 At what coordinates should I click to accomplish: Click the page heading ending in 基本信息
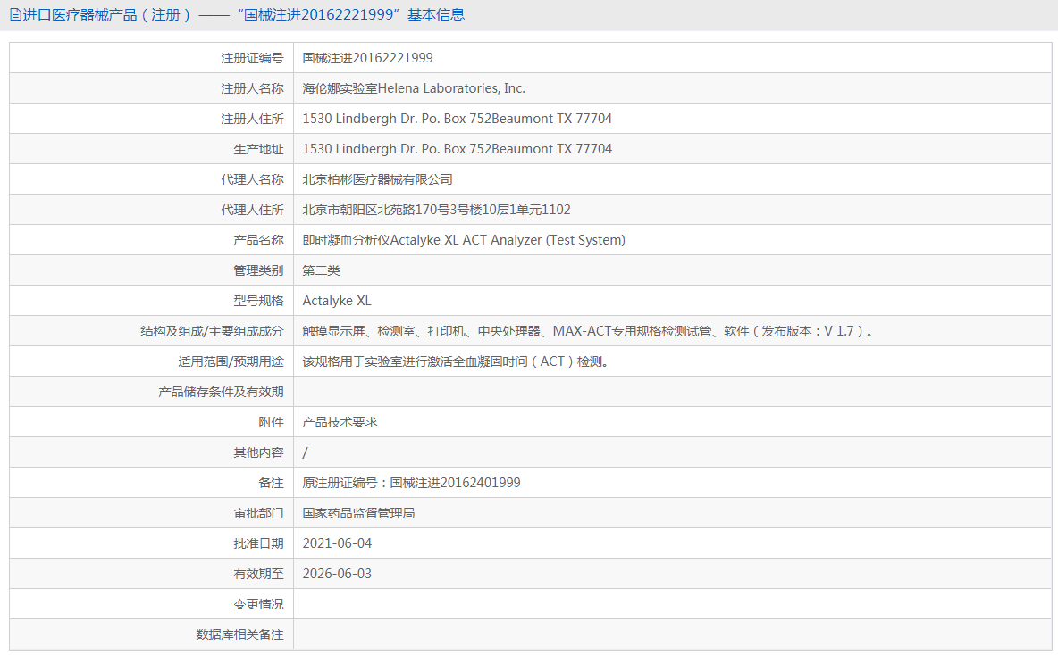tap(244, 15)
